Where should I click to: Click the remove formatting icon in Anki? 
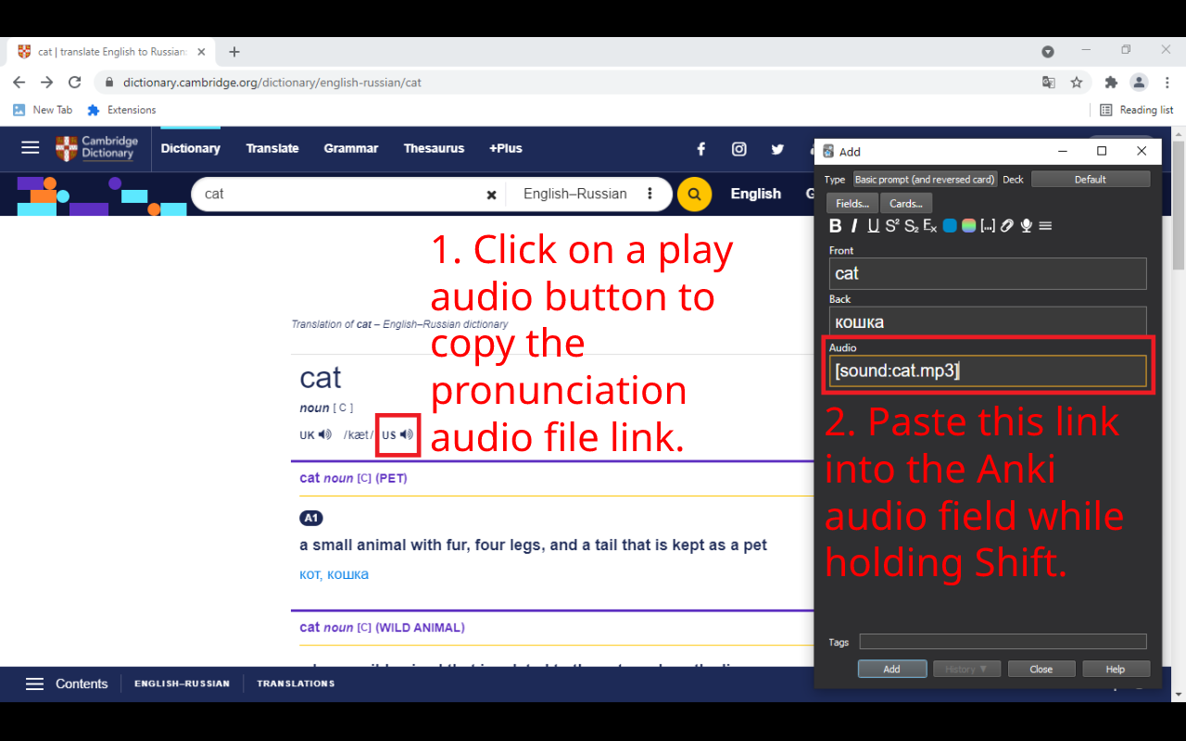click(x=929, y=225)
